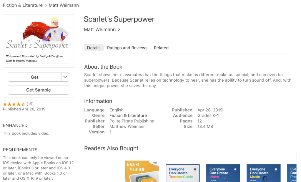This screenshot has height=182, width=301.
Task: Download the book with Get Sample
Action: [x=39, y=90]
